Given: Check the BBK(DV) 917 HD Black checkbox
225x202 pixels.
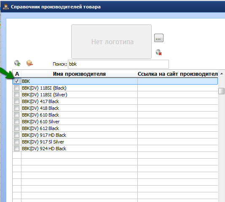Looking at the screenshot, I should (x=17, y=135).
